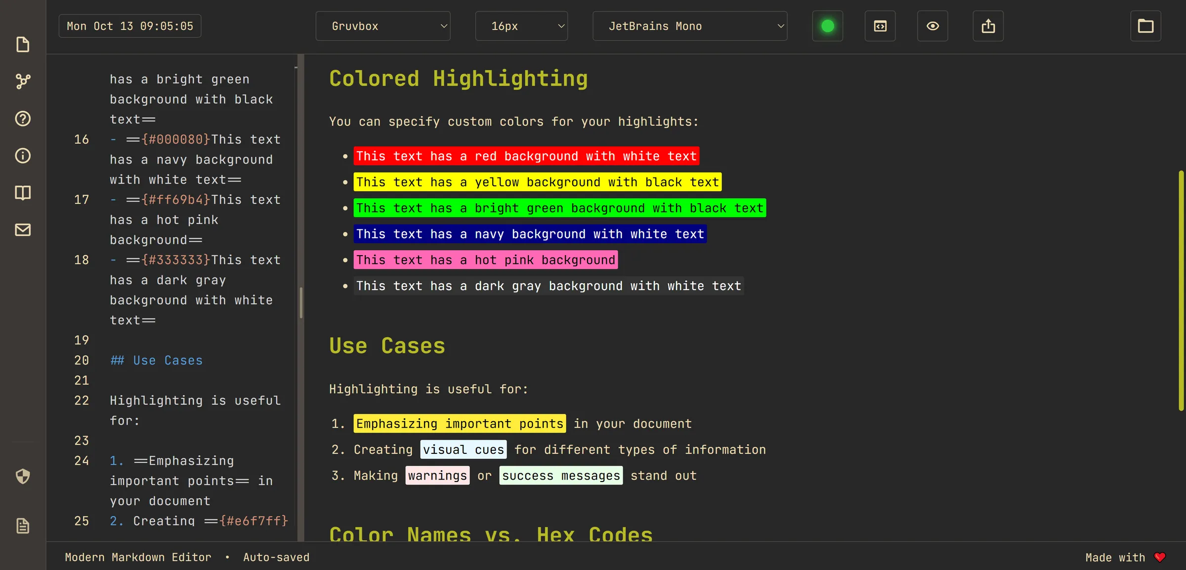The height and width of the screenshot is (570, 1186).
Task: Open the contact mail icon
Action: tap(23, 229)
